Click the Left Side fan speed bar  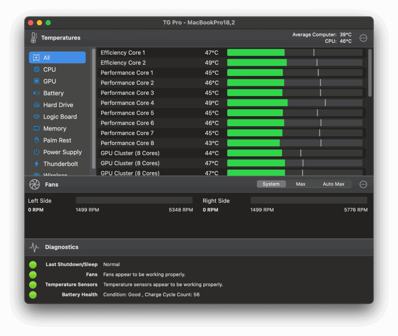(134, 200)
